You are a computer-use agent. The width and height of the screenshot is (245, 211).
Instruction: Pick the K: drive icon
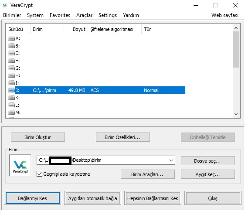point(11,98)
